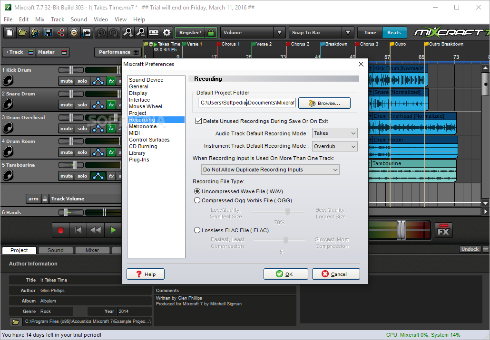Solo the Snare Drum track
Screen dimensions: 490x340
coord(82,104)
